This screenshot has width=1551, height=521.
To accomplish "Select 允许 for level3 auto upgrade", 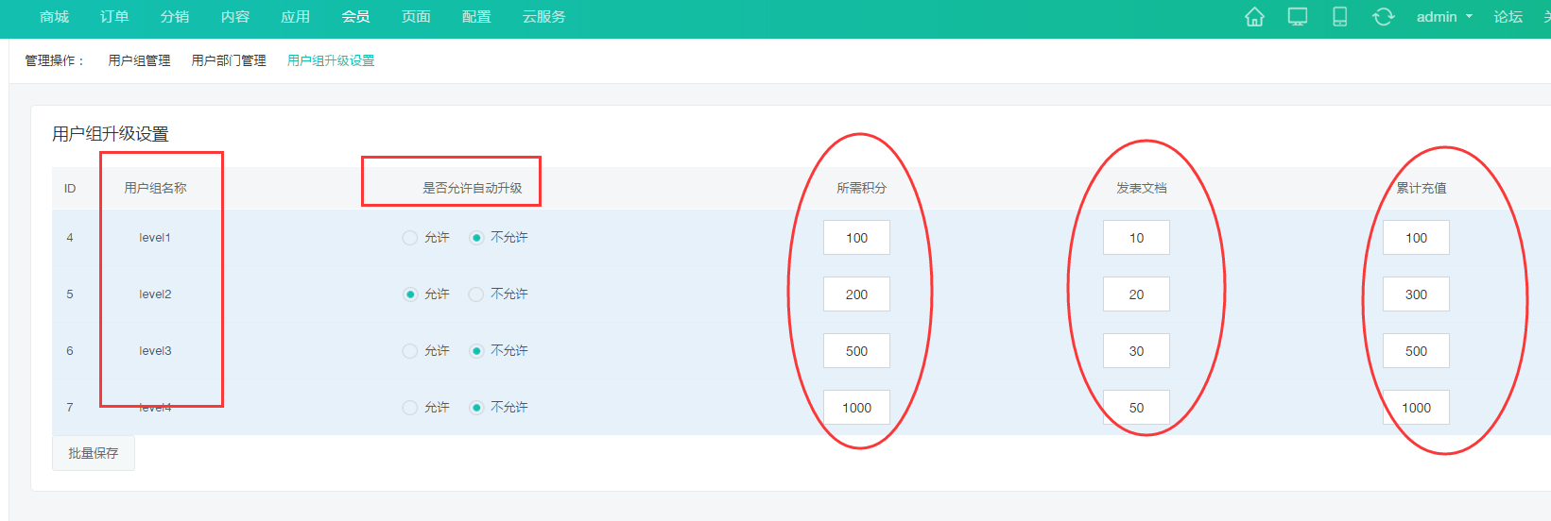I will tap(409, 351).
